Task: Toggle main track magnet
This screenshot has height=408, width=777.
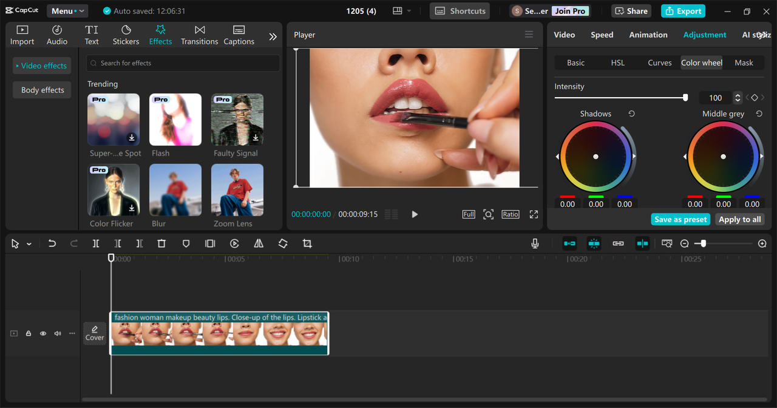Action: tap(569, 243)
